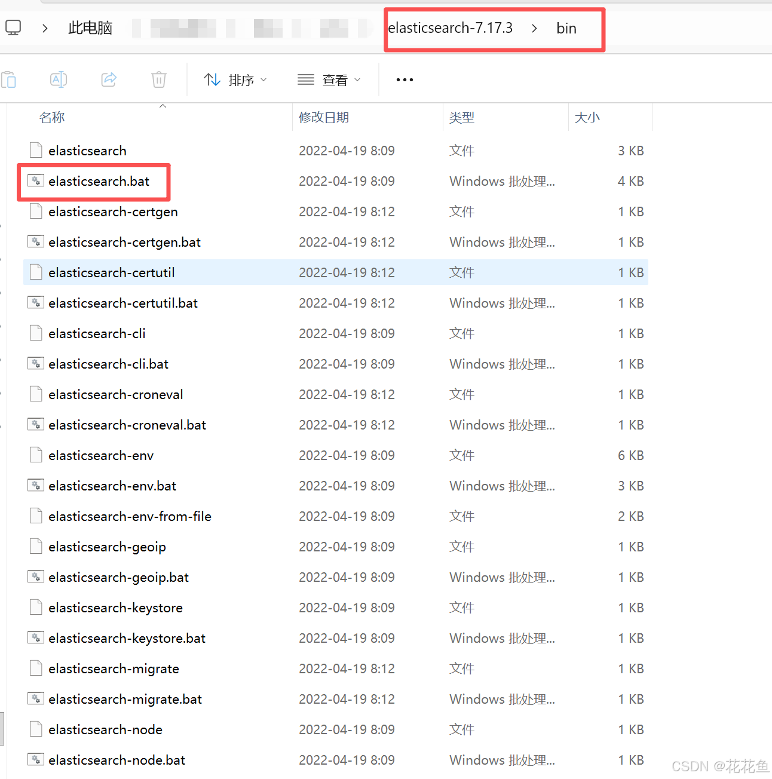The width and height of the screenshot is (772, 779).
Task: Sort by the 大小 column header
Action: click(587, 117)
